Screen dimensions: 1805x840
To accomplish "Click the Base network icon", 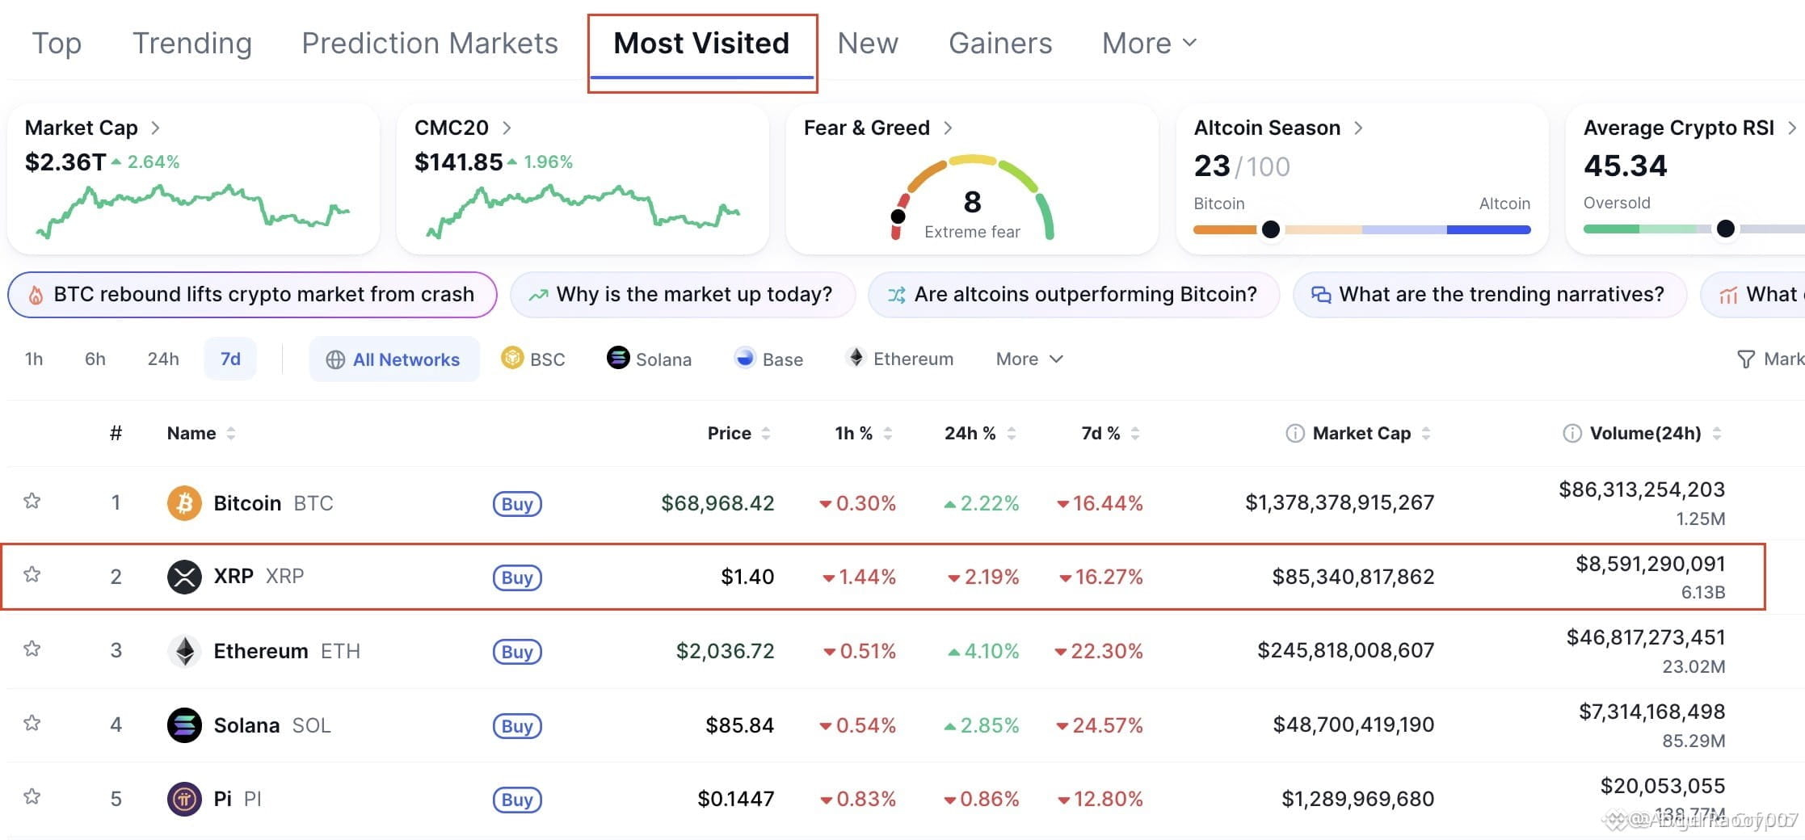I will [745, 358].
